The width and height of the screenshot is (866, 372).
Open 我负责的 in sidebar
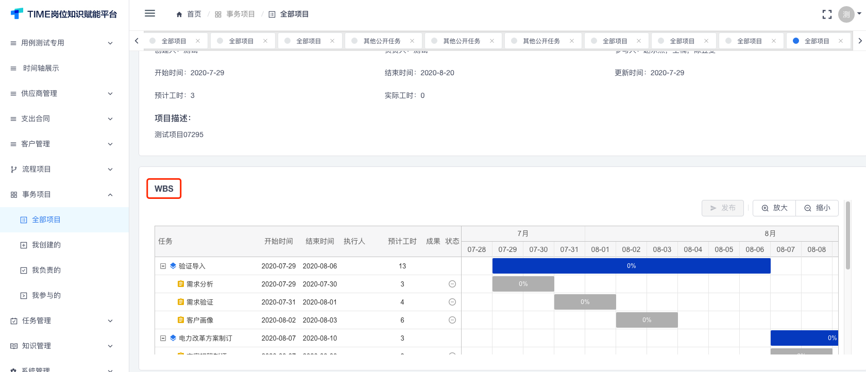64,270
